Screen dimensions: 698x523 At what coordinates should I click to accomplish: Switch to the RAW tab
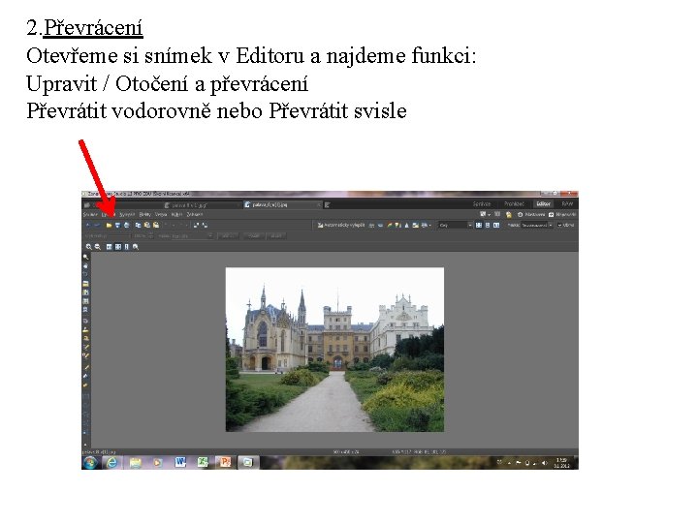(x=567, y=203)
